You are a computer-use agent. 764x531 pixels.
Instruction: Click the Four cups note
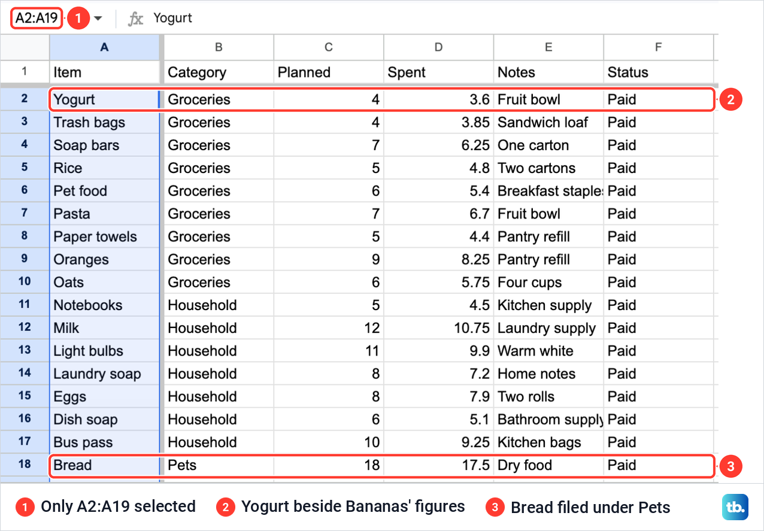548,282
